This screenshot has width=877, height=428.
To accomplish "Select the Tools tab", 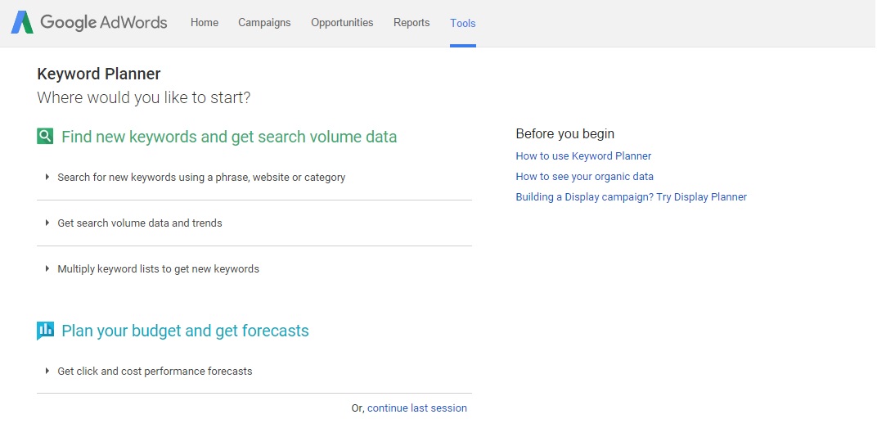I will (x=463, y=23).
